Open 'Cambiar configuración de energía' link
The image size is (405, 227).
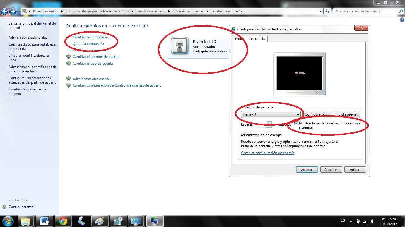[x=268, y=153]
